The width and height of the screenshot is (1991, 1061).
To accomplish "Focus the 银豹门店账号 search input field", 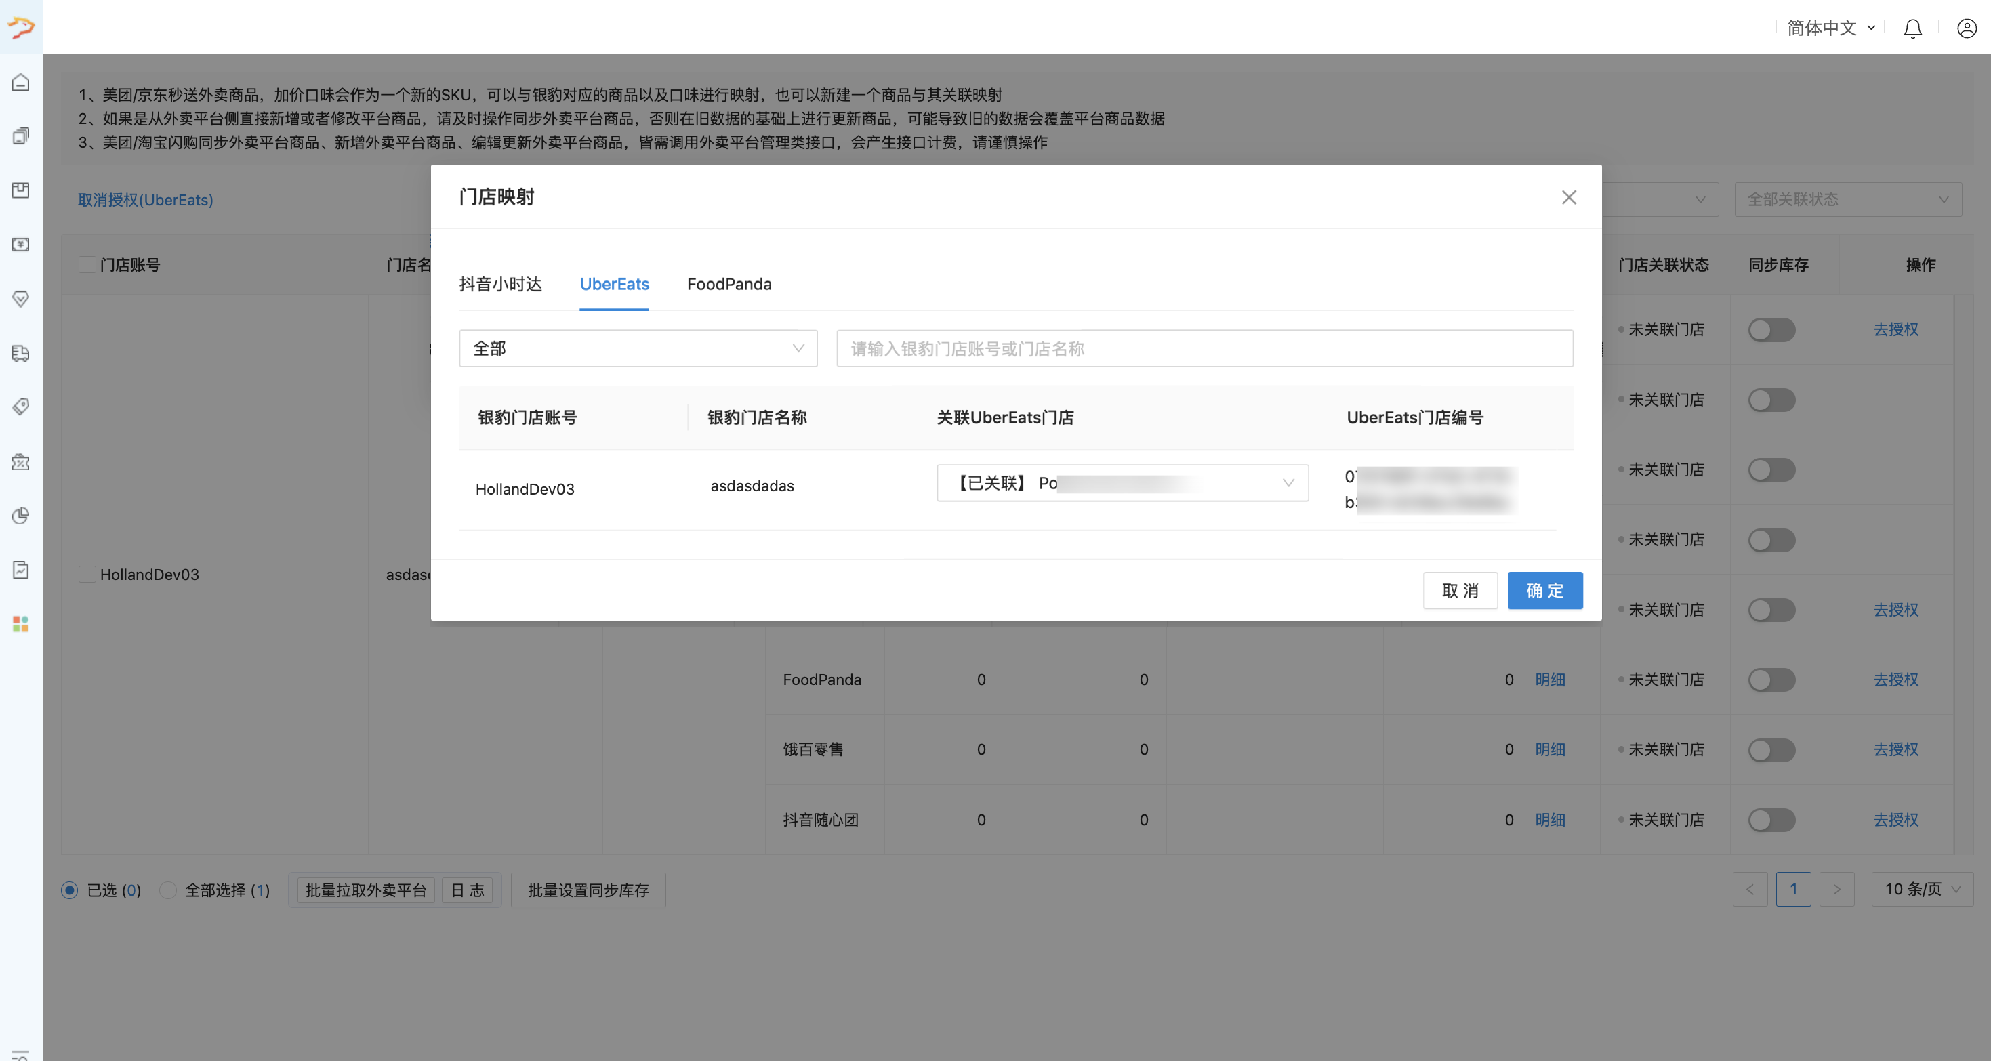I will pos(1204,348).
